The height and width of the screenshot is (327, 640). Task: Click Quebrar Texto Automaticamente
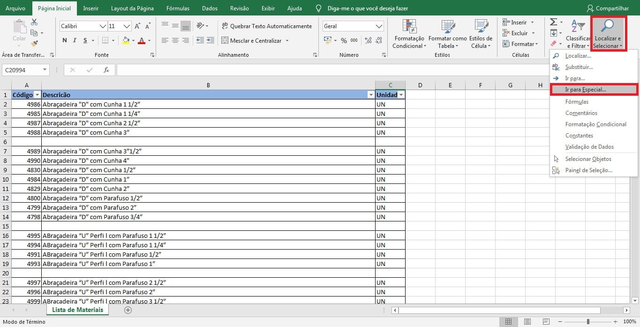pos(266,26)
